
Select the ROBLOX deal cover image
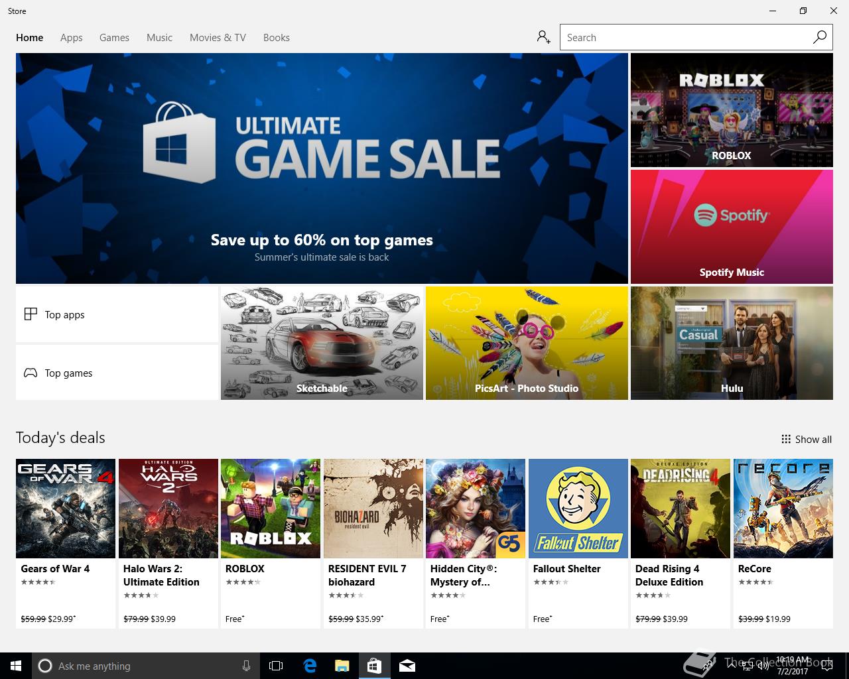click(x=271, y=509)
